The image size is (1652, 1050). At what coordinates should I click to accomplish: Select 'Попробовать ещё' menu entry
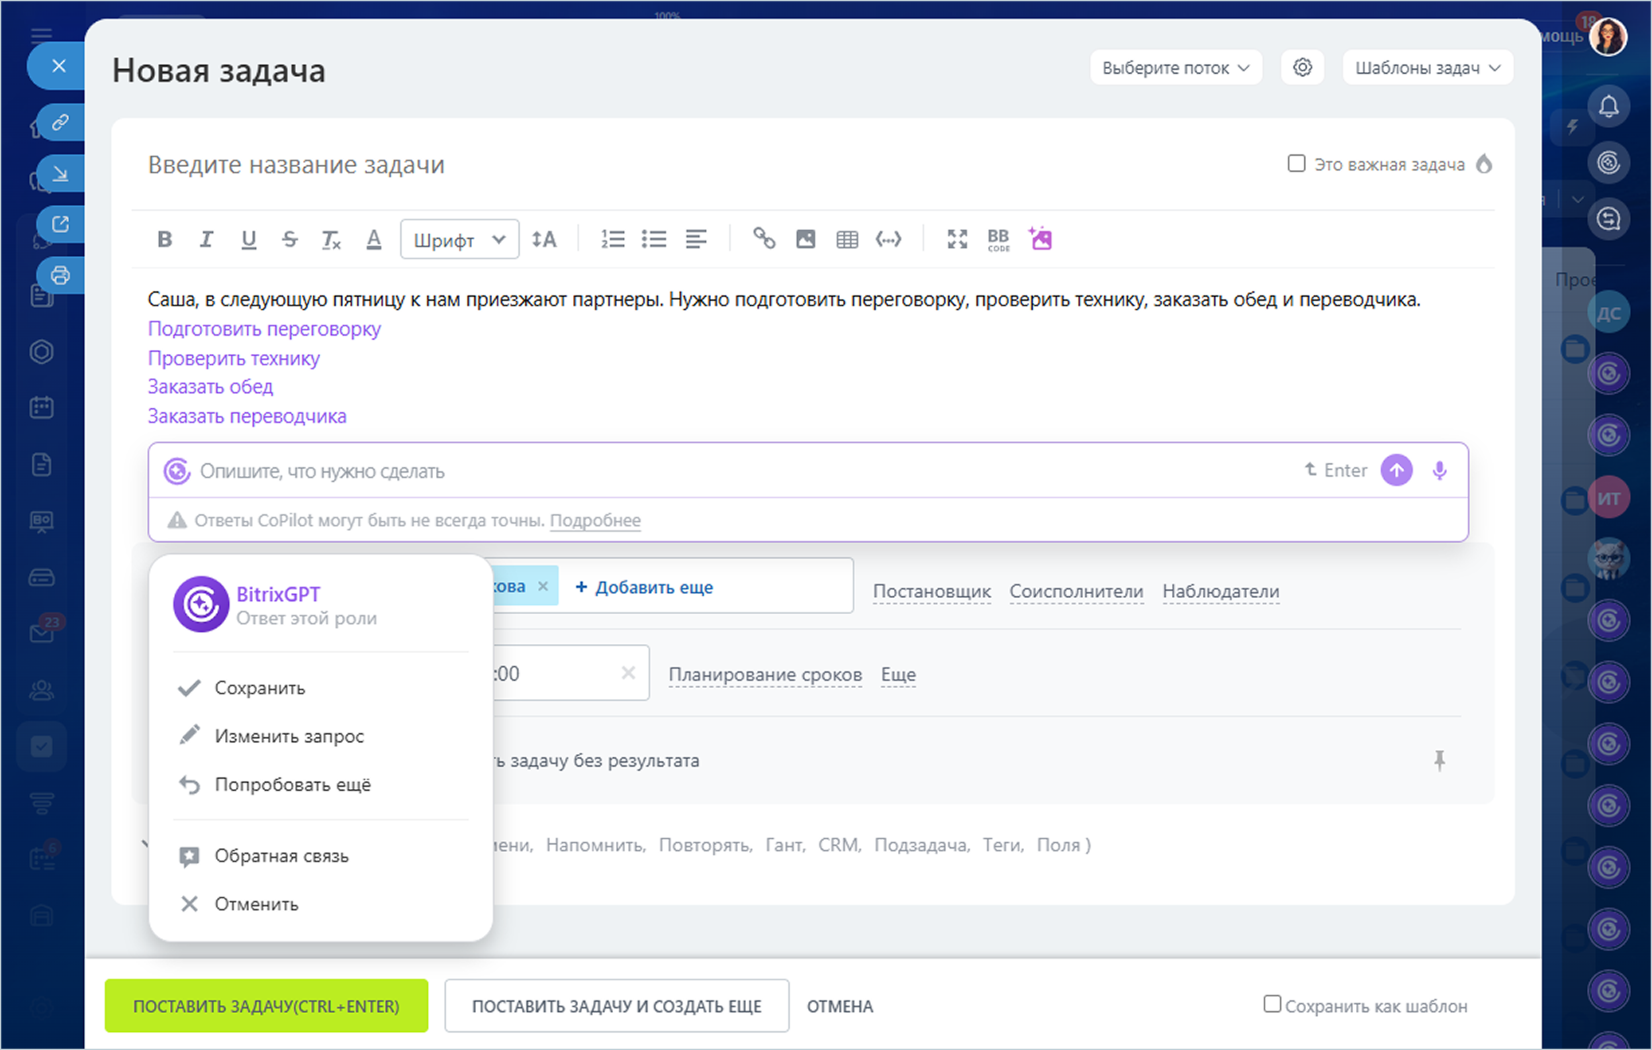click(x=292, y=785)
